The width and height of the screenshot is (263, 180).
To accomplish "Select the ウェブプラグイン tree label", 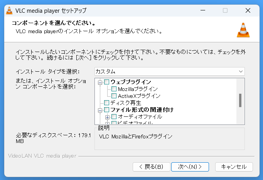I will (131, 82).
